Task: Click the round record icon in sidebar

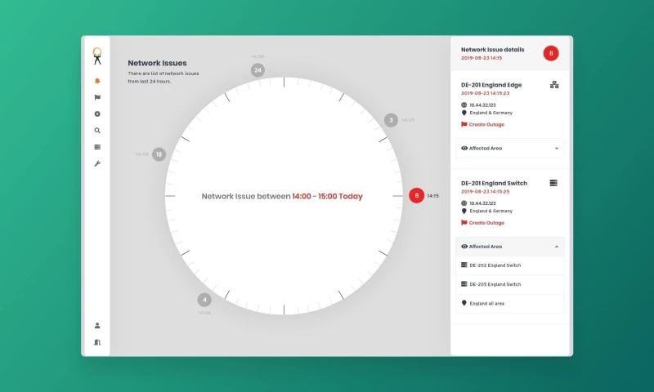Action: 97,114
